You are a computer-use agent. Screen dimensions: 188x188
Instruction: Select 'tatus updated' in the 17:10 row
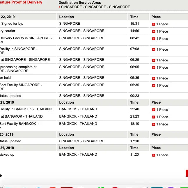(x=10, y=141)
